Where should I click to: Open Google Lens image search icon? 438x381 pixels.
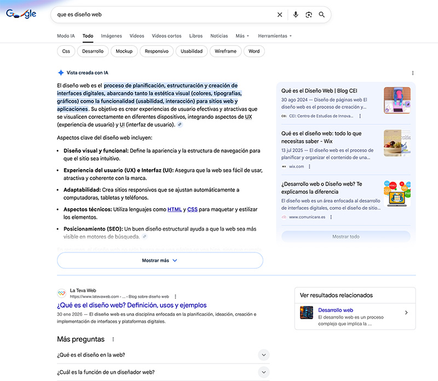[x=309, y=15]
